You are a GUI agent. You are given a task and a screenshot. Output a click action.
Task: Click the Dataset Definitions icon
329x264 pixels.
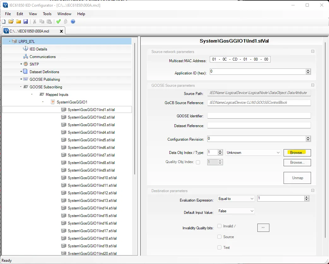click(25, 72)
